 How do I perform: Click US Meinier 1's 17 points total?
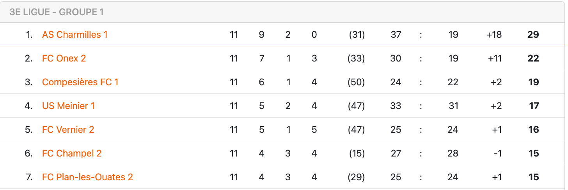click(x=534, y=106)
